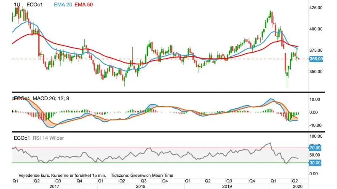Screen dimensions: 337x189
Task: Click the EMA 20 legend label
Action: pos(63,5)
